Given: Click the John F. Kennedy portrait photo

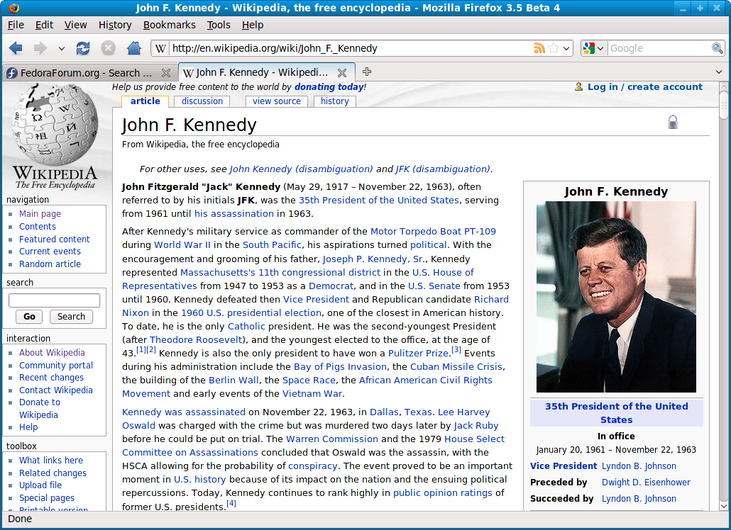Looking at the screenshot, I should [616, 296].
